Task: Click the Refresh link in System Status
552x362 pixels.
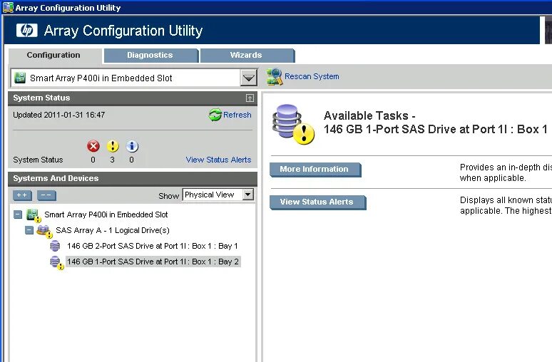Action: (x=237, y=115)
